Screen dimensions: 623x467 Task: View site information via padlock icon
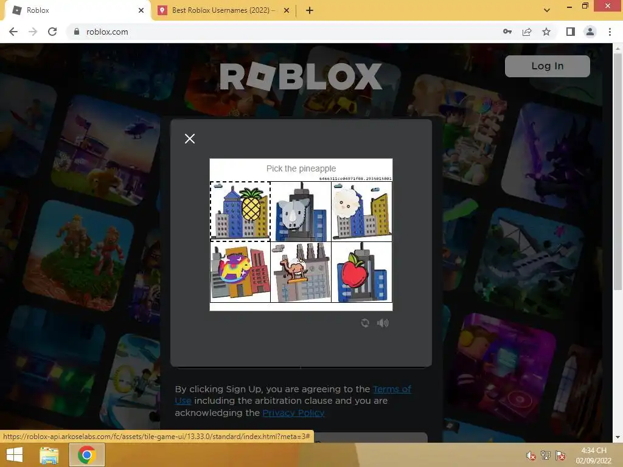pos(77,32)
